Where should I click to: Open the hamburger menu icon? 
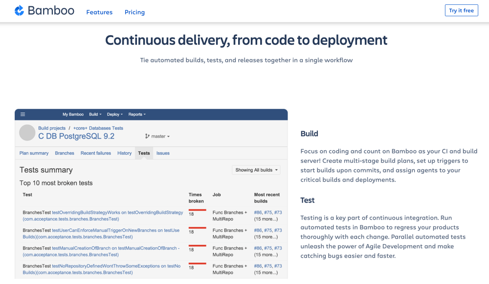(x=23, y=115)
